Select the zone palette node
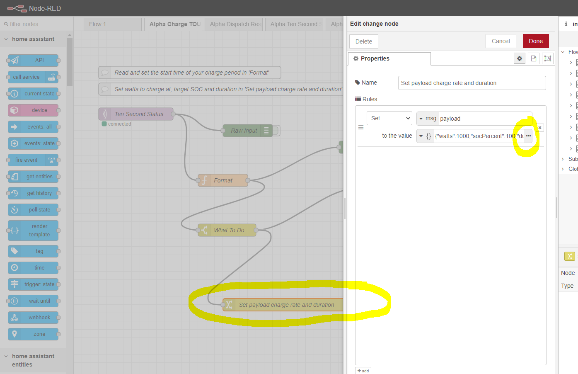The height and width of the screenshot is (374, 578). point(33,334)
